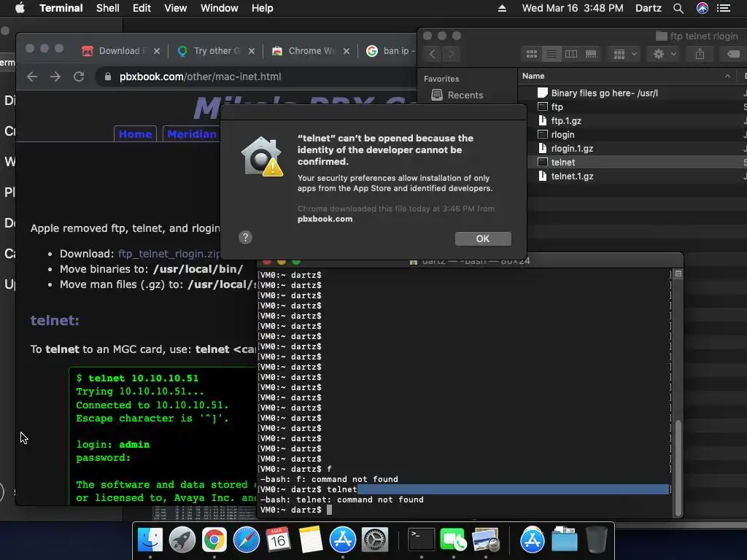This screenshot has width=747, height=560.
Task: Reload the pbxbook.com page
Action: [x=79, y=77]
